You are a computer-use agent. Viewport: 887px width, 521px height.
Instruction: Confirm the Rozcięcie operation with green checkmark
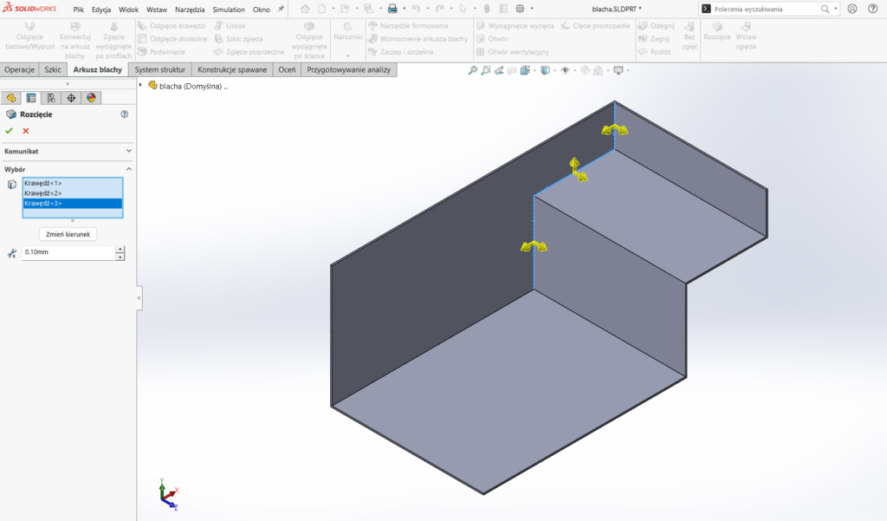9,131
